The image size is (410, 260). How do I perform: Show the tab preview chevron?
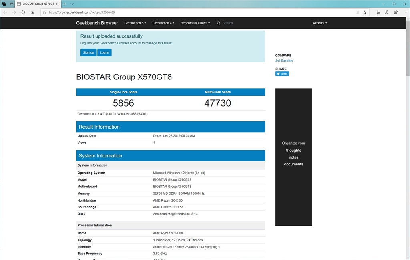(72, 4)
